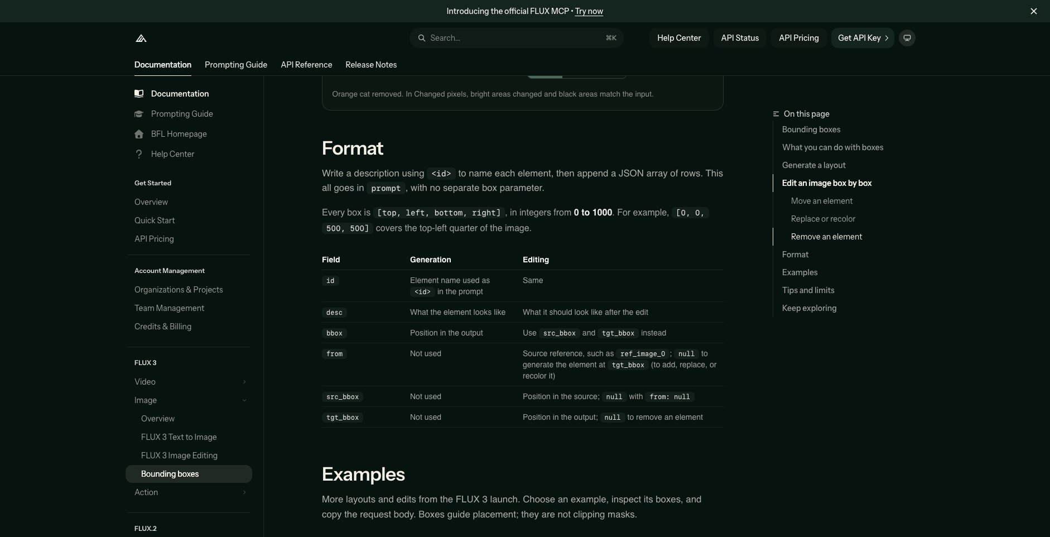Viewport: 1050px width, 537px height.
Task: Click the BFL Homepage house icon
Action: coord(139,134)
